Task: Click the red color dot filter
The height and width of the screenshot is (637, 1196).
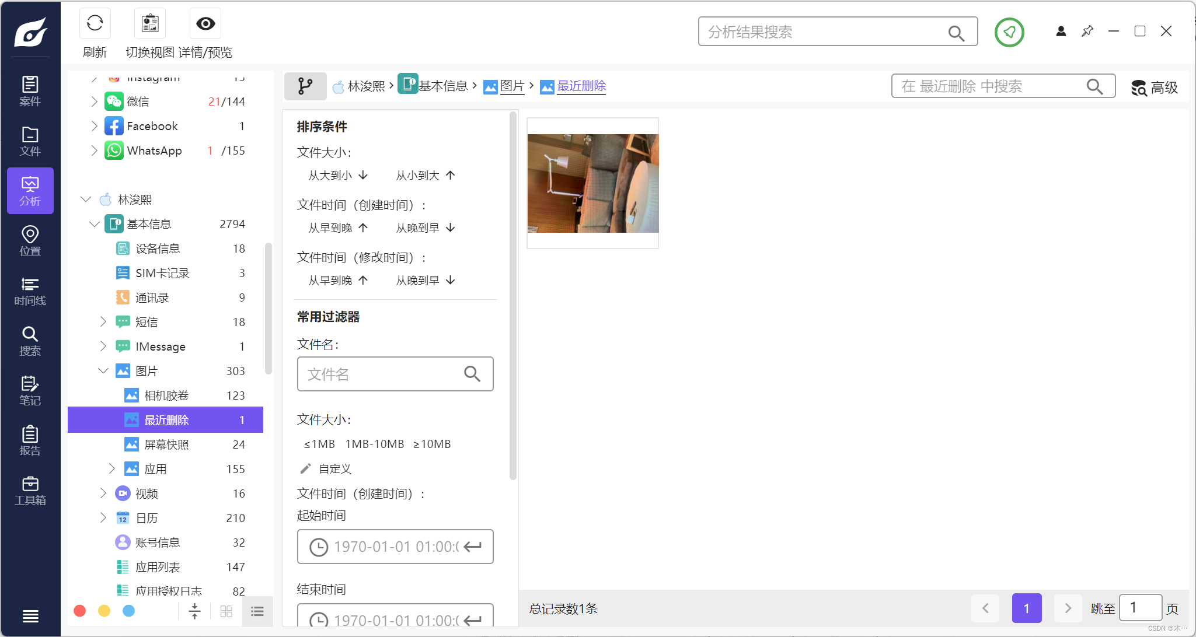Action: pos(80,611)
